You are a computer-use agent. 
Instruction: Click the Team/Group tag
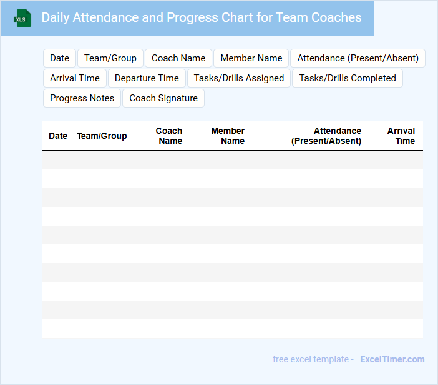coord(110,58)
